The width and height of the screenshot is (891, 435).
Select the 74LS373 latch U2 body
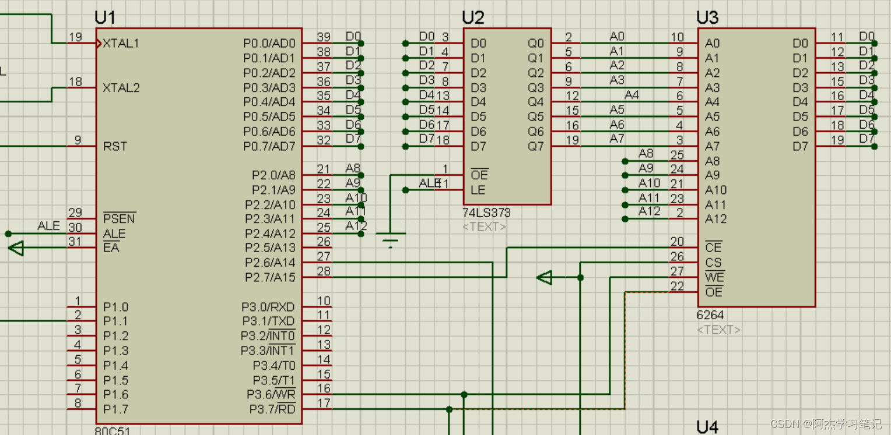(507, 116)
